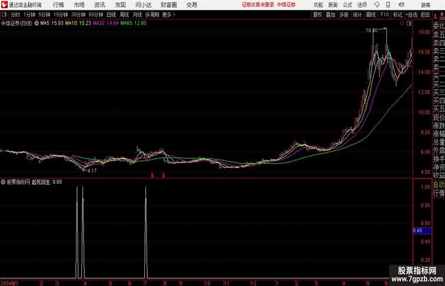Click the 4.17 low price label
Image resolution: width=445 pixels, height=286 pixels.
coord(92,171)
